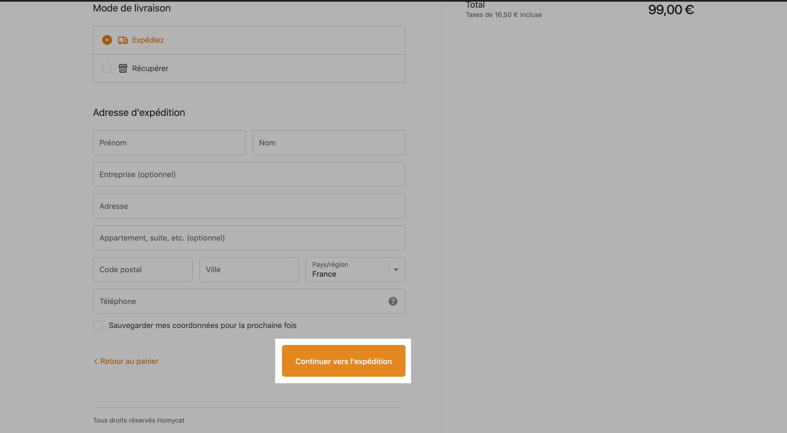This screenshot has height=433, width=787.
Task: Check Sauvegarder mes coordonnées pour la prochaine fois
Action: coord(98,325)
